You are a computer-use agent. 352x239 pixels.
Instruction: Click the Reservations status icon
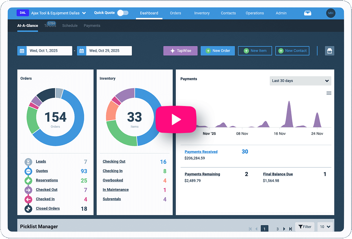point(28,180)
